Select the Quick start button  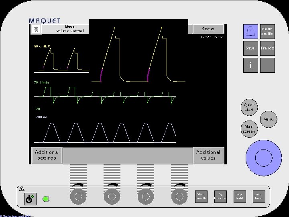(249, 107)
